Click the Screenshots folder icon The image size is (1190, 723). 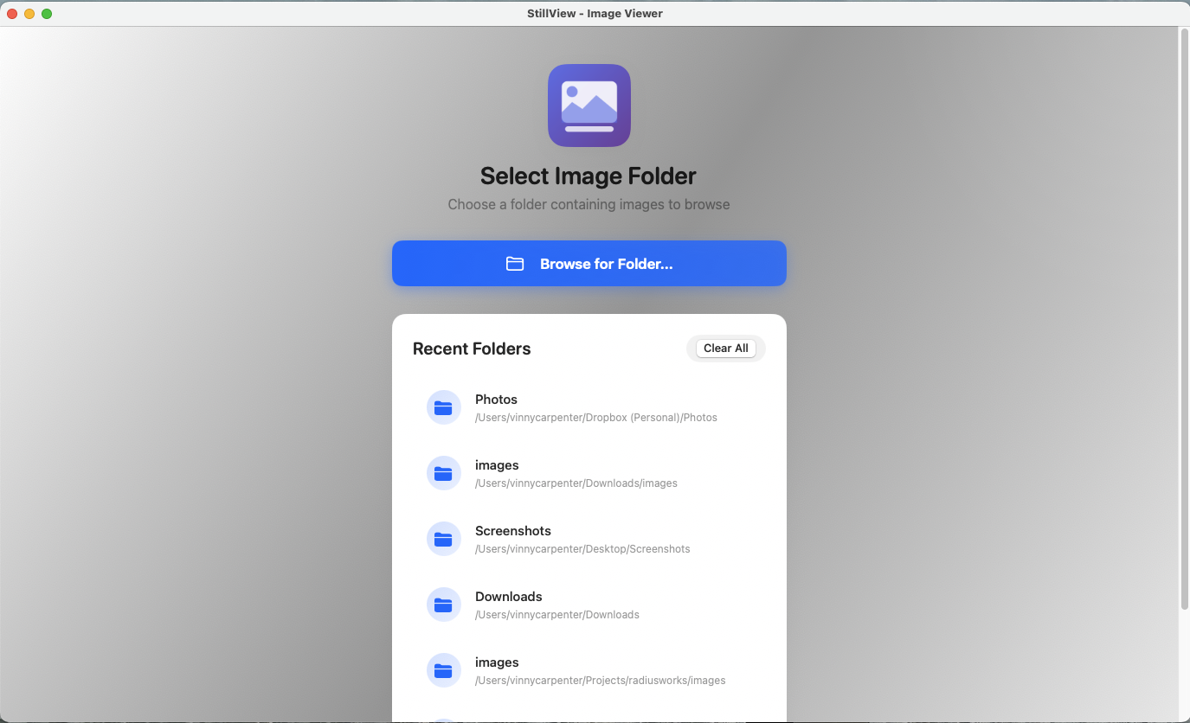click(x=443, y=539)
